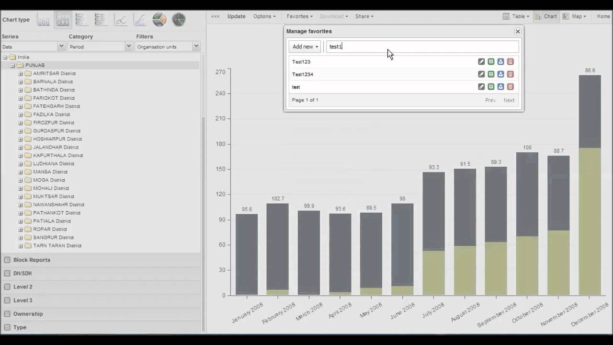Click Prev in favorites pager
Image resolution: width=613 pixels, height=345 pixels.
coord(490,100)
